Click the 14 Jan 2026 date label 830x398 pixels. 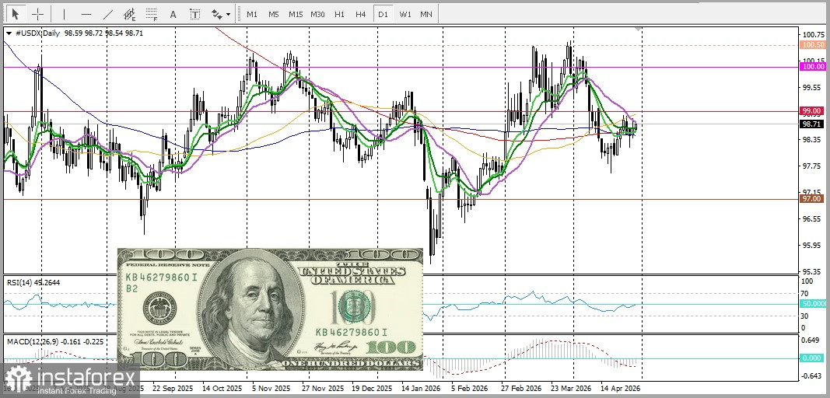[420, 388]
